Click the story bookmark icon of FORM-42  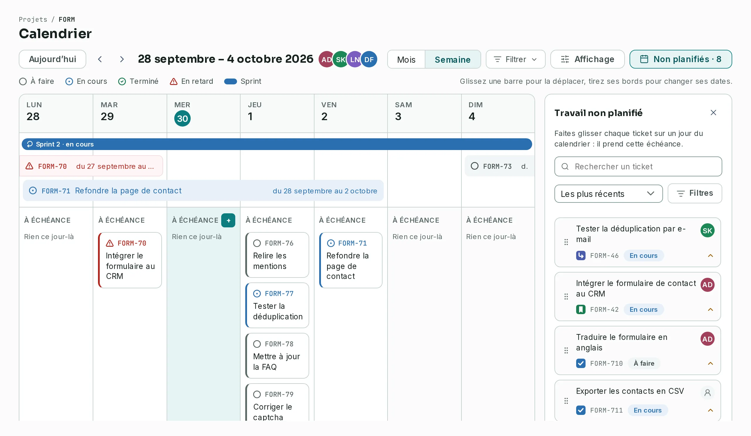pyautogui.click(x=581, y=309)
